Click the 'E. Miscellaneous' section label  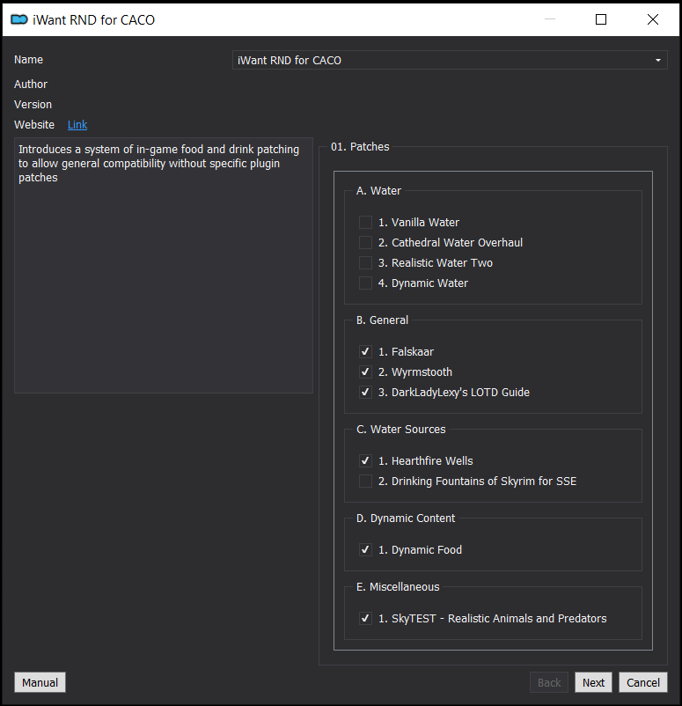point(398,587)
